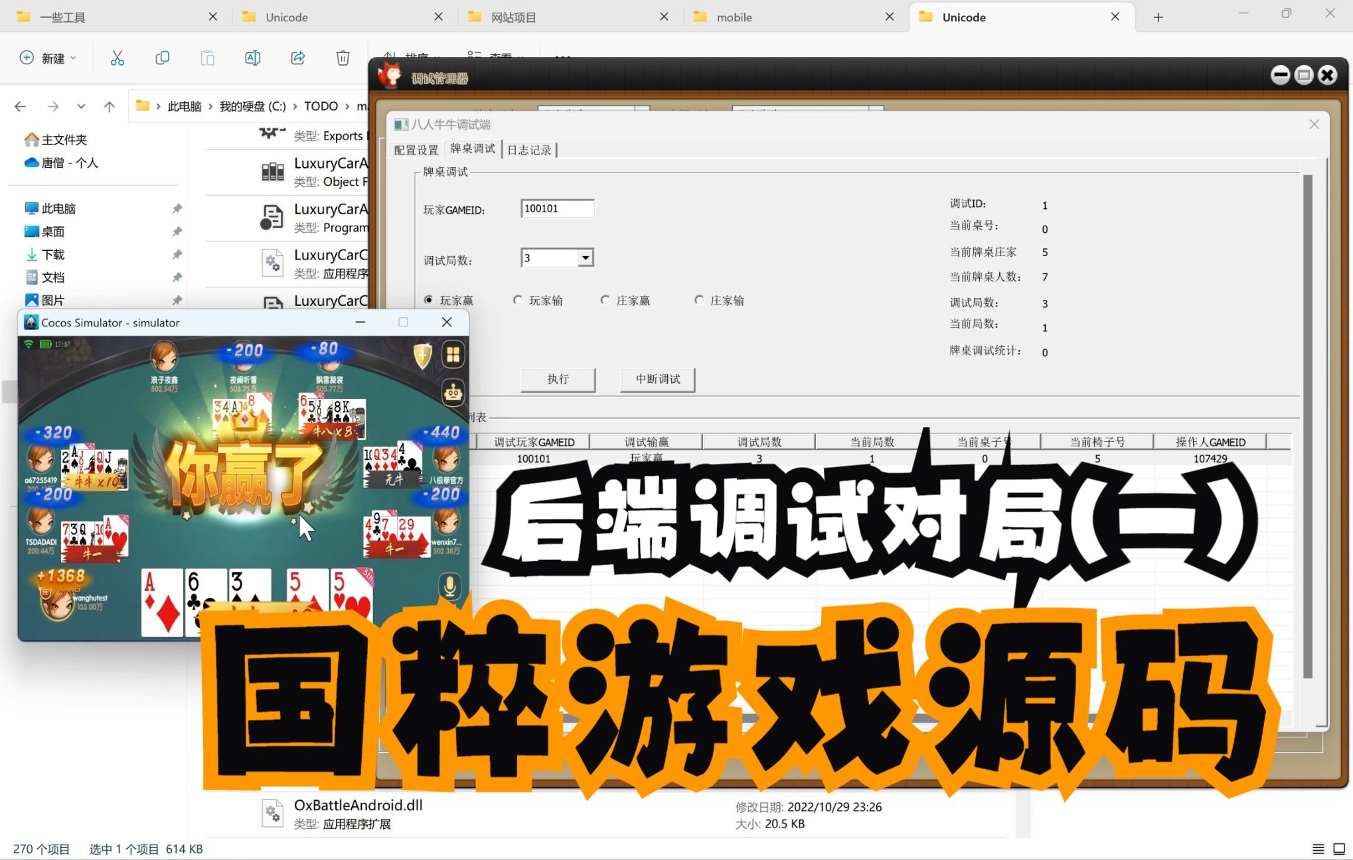Go forward with Explorer forward arrow
The height and width of the screenshot is (860, 1353).
[x=53, y=106]
